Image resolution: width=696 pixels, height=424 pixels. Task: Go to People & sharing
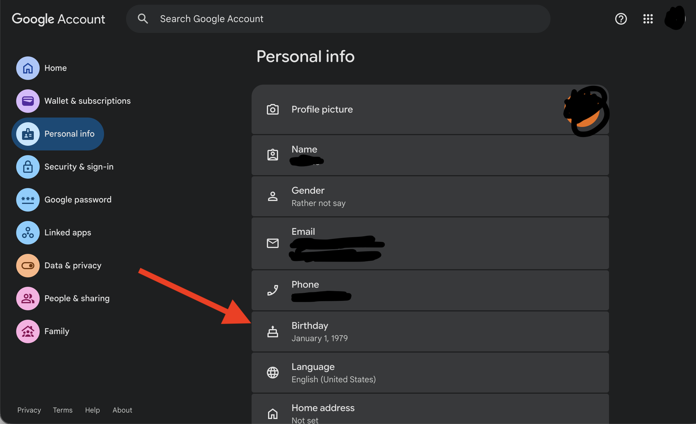77,299
